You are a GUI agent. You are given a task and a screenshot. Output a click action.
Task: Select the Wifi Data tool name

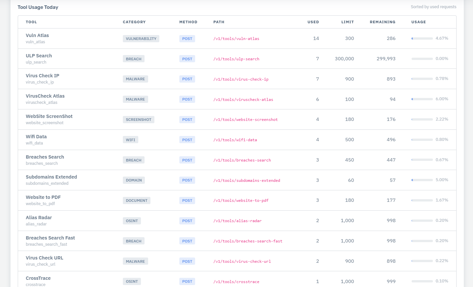(36, 137)
